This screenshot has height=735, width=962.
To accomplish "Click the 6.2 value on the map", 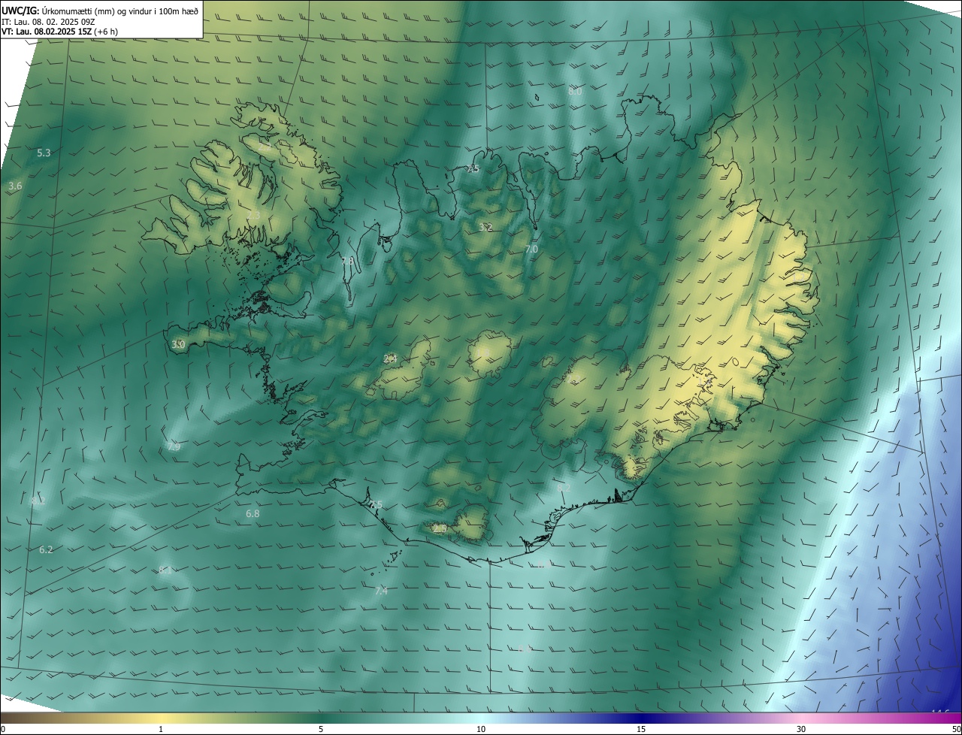I will pyautogui.click(x=46, y=550).
